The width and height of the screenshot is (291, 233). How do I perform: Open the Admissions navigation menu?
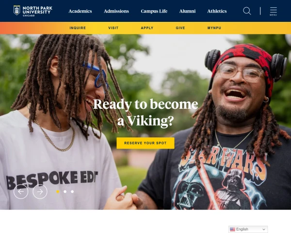(116, 11)
